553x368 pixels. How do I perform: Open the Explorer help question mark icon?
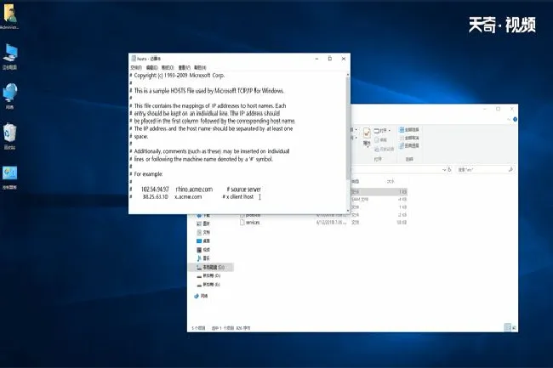[516, 119]
